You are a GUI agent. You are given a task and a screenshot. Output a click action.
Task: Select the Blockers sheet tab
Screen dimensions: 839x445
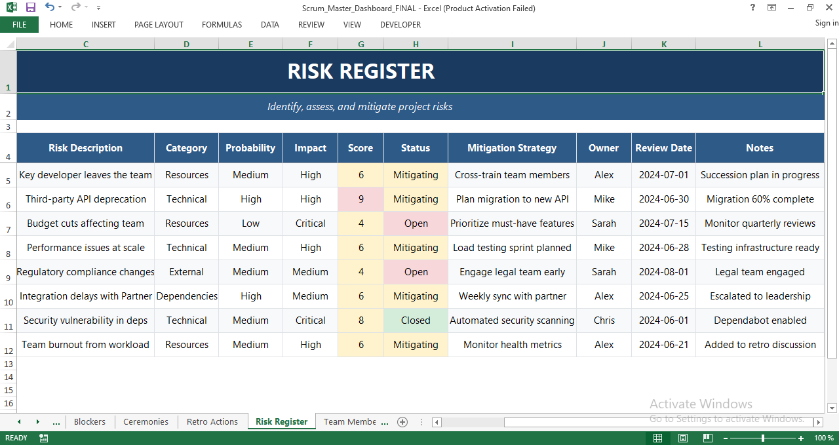(x=90, y=422)
